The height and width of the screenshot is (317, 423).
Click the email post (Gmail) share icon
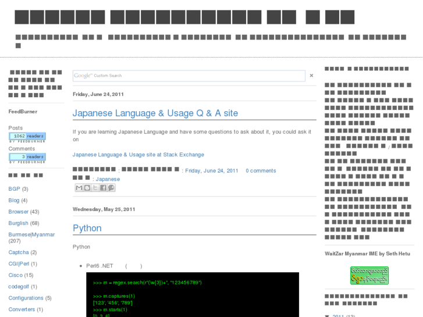79,188
